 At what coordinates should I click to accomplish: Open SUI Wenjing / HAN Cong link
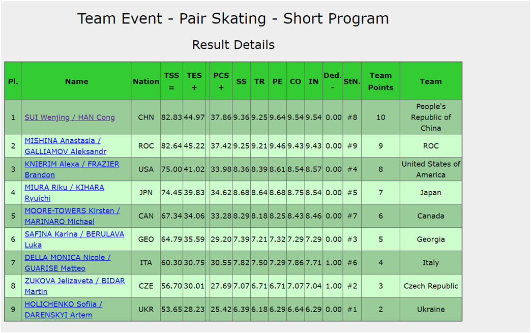pos(69,117)
